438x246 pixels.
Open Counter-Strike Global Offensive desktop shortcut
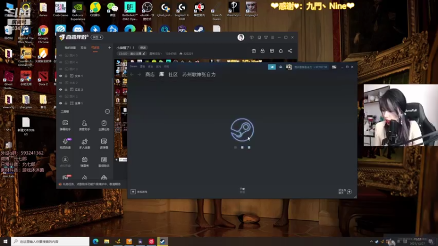26,57
